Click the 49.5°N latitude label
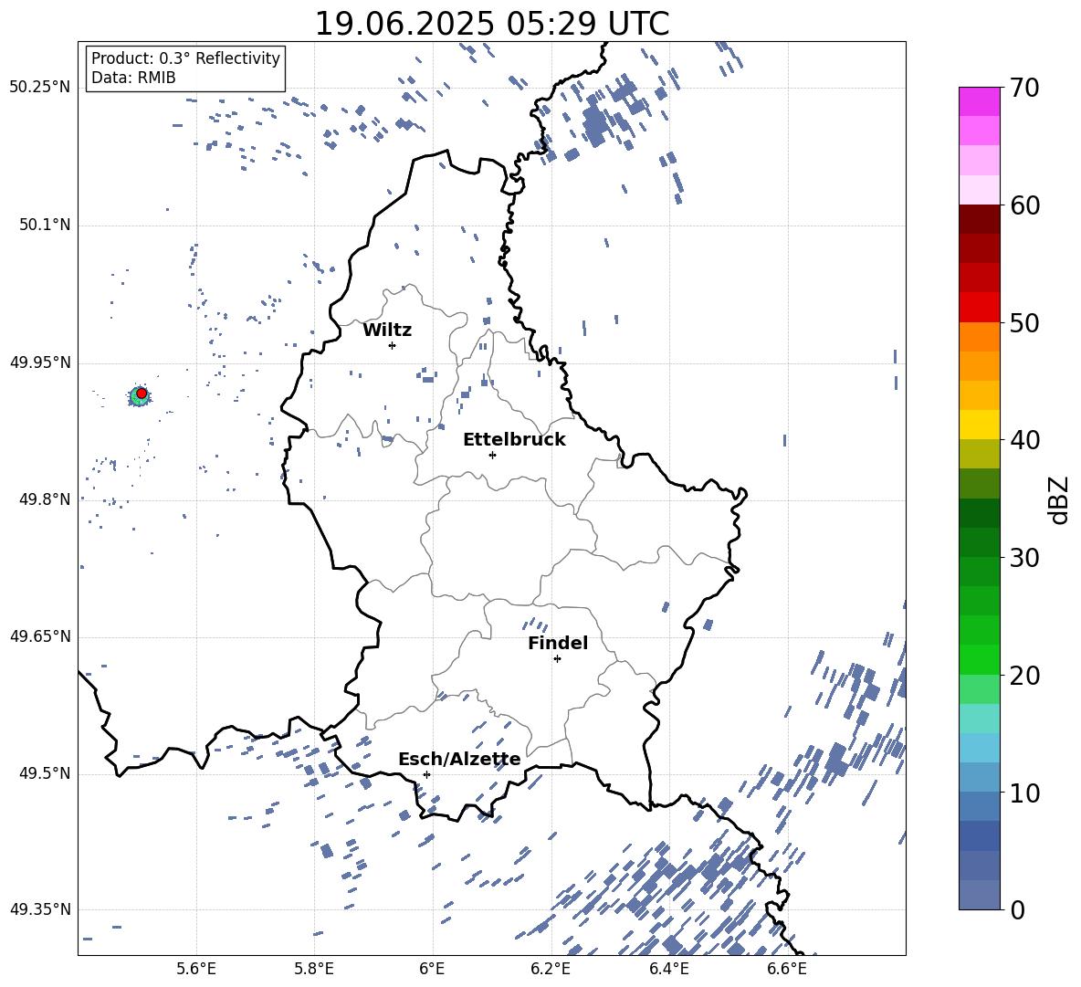 coord(45,773)
